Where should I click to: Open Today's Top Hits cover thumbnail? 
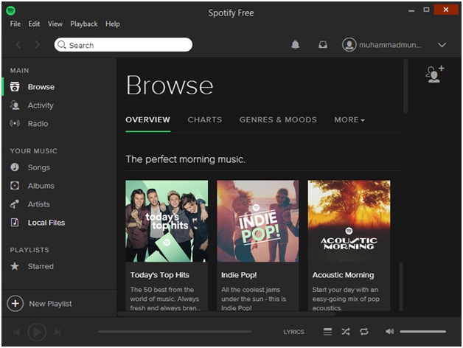tap(167, 221)
